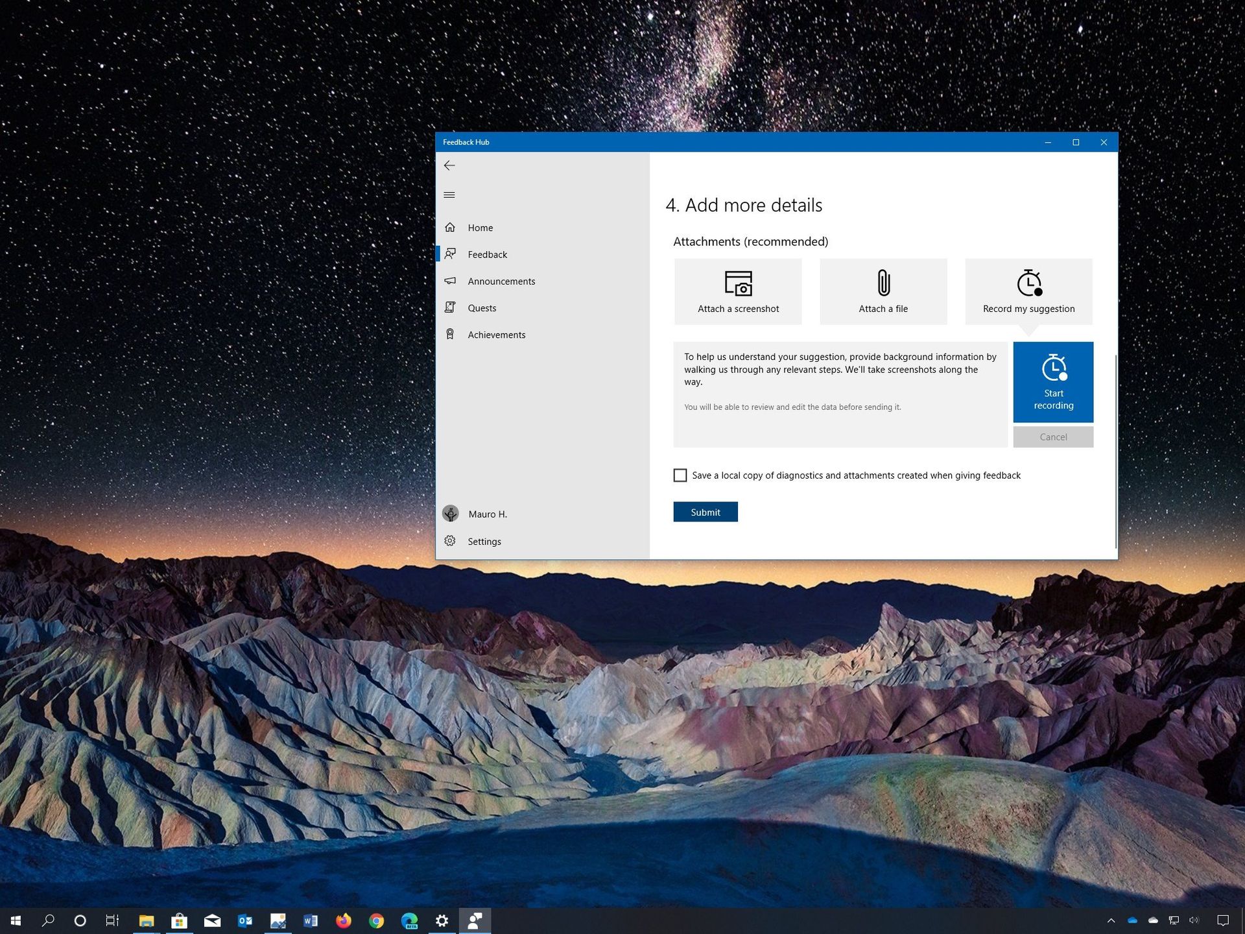
Task: Enable saving a local copy of diagnostics
Action: coord(680,475)
